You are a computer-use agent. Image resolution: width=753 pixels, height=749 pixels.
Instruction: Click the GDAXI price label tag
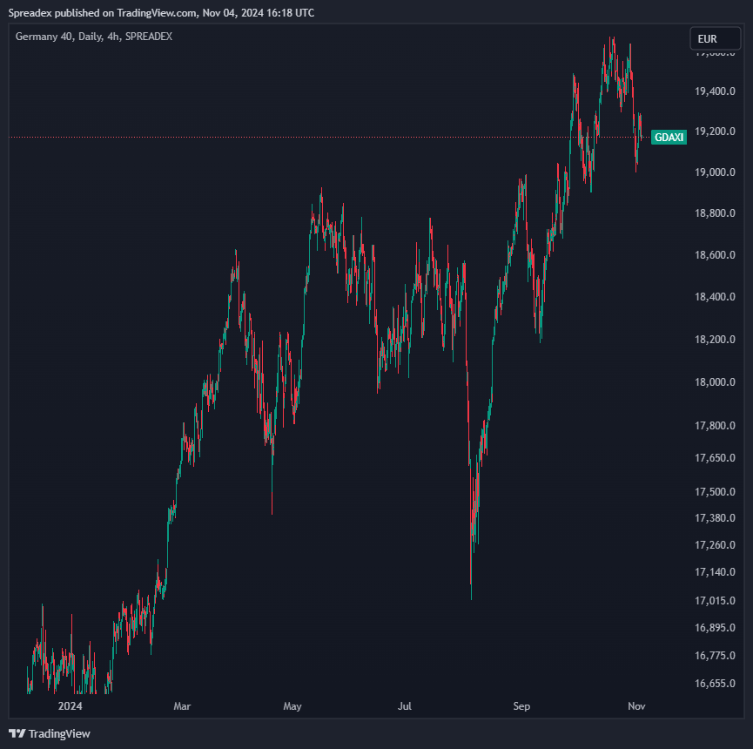(x=669, y=138)
